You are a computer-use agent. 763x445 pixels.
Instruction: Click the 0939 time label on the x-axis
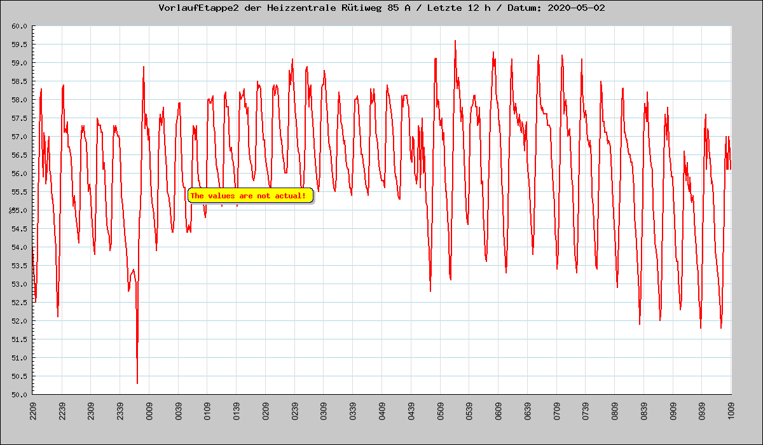[x=702, y=411]
